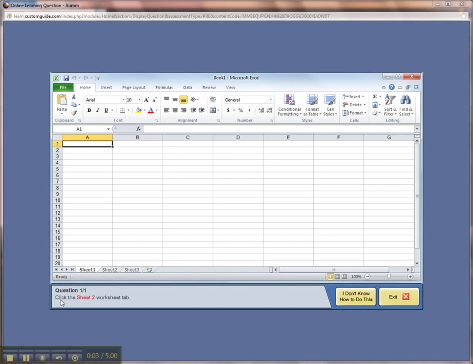Open the Data tab

188,88
